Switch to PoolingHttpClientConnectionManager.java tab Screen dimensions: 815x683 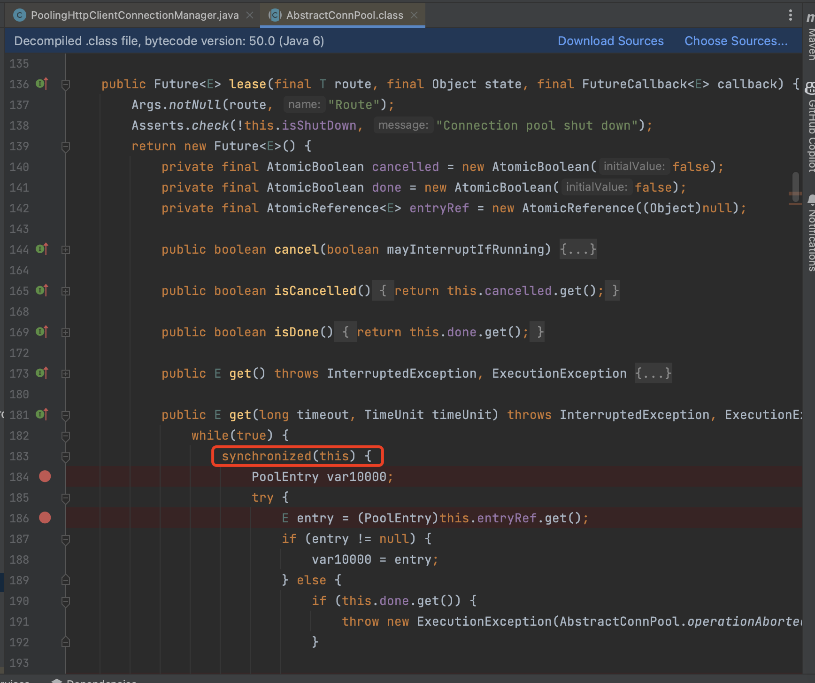pyautogui.click(x=135, y=15)
